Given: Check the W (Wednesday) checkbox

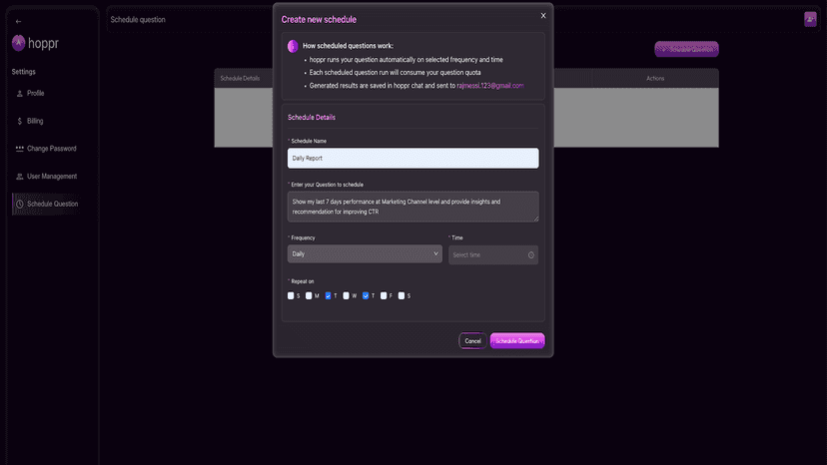Looking at the screenshot, I should 346,295.
